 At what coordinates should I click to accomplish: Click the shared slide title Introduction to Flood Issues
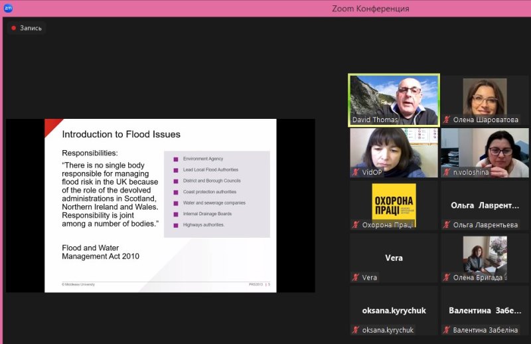[x=121, y=135]
